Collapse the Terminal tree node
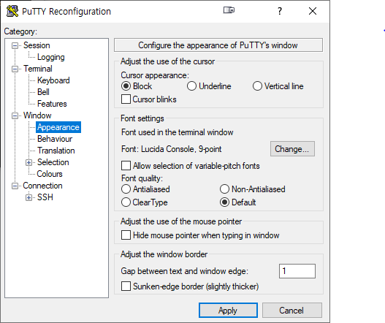The width and height of the screenshot is (385, 323). click(15, 69)
